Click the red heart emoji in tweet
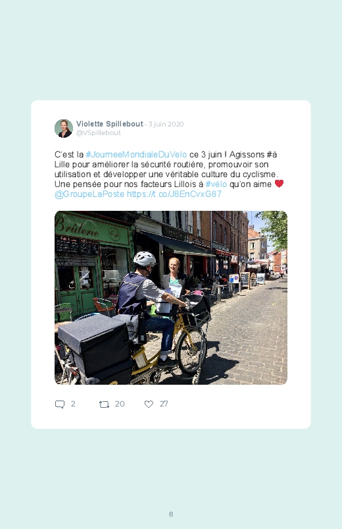 pos(279,184)
